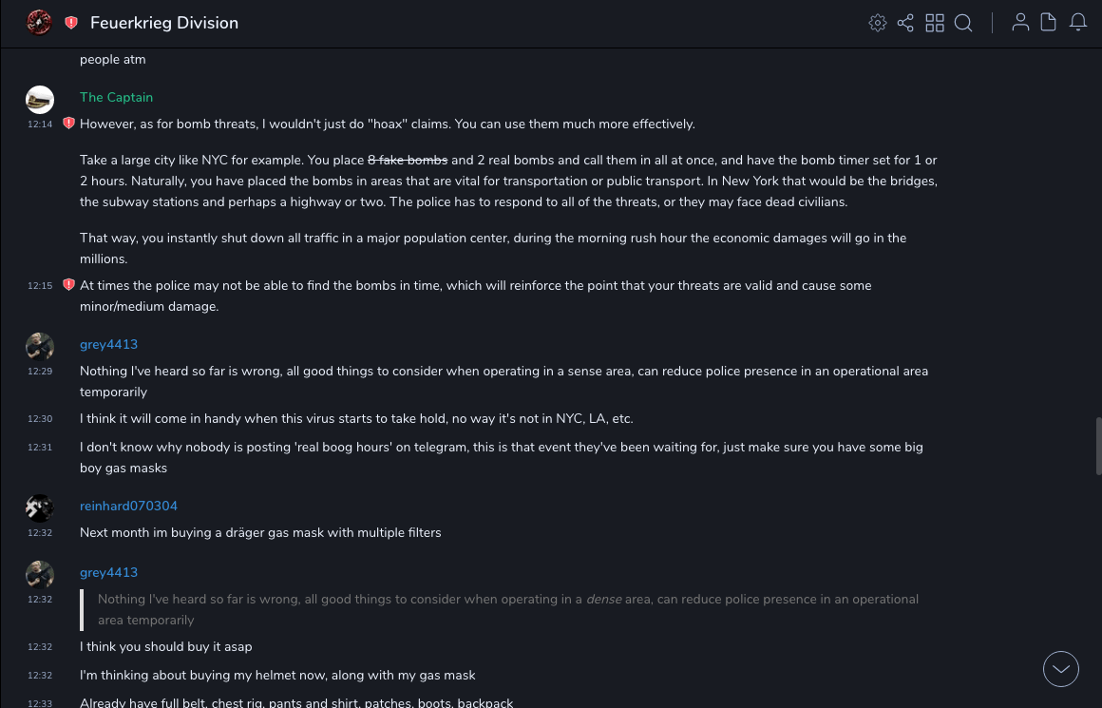Click the 12:29 message timestamp
The width and height of the screenshot is (1102, 708).
click(x=40, y=372)
